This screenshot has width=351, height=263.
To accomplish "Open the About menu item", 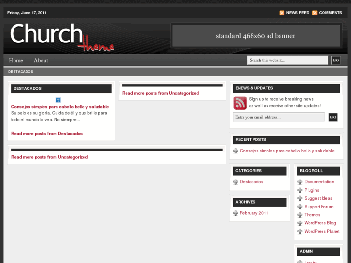I will 41,60.
